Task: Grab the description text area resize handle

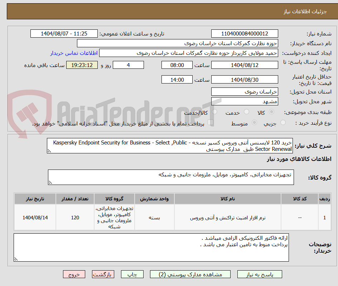Action: (x=49, y=151)
